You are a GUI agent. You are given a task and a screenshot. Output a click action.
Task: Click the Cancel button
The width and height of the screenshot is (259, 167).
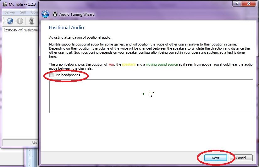[x=241, y=158]
